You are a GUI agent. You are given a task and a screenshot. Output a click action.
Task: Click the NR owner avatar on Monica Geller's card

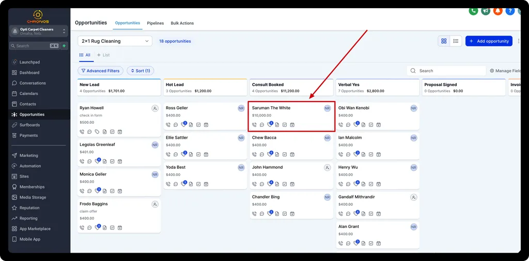[155, 174]
